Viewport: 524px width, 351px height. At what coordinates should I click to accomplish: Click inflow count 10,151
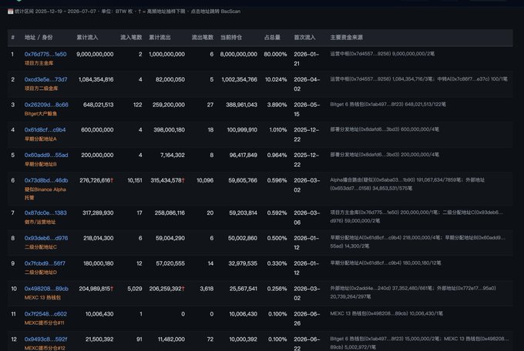pyautogui.click(x=135, y=180)
